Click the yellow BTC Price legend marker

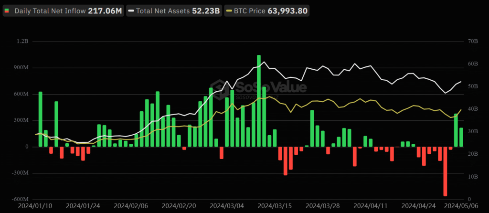229,11
